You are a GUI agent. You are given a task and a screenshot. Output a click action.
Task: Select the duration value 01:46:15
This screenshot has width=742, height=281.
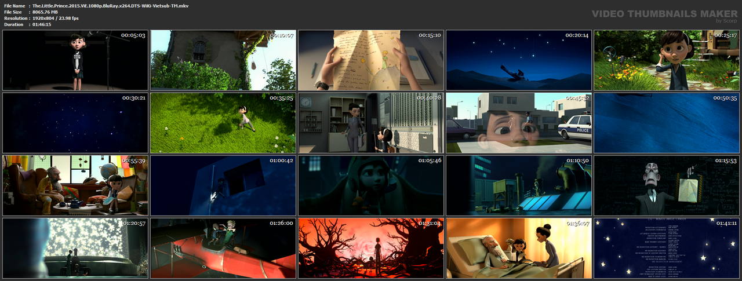(42, 24)
